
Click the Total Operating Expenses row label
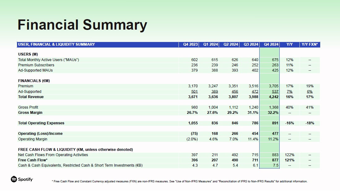point(41,123)
